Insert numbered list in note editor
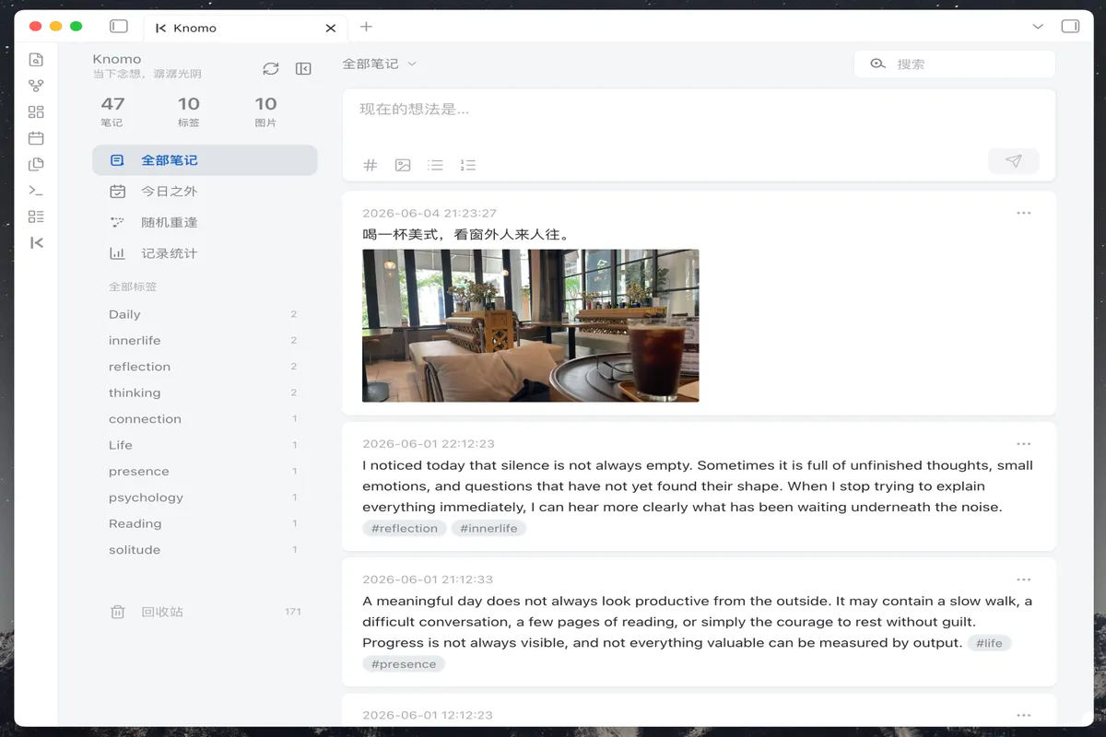The image size is (1106, 737). [x=468, y=165]
